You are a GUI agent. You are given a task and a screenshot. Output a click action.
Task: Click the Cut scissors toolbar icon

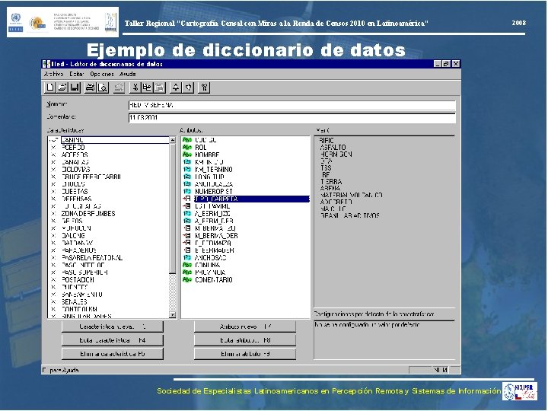(x=135, y=88)
